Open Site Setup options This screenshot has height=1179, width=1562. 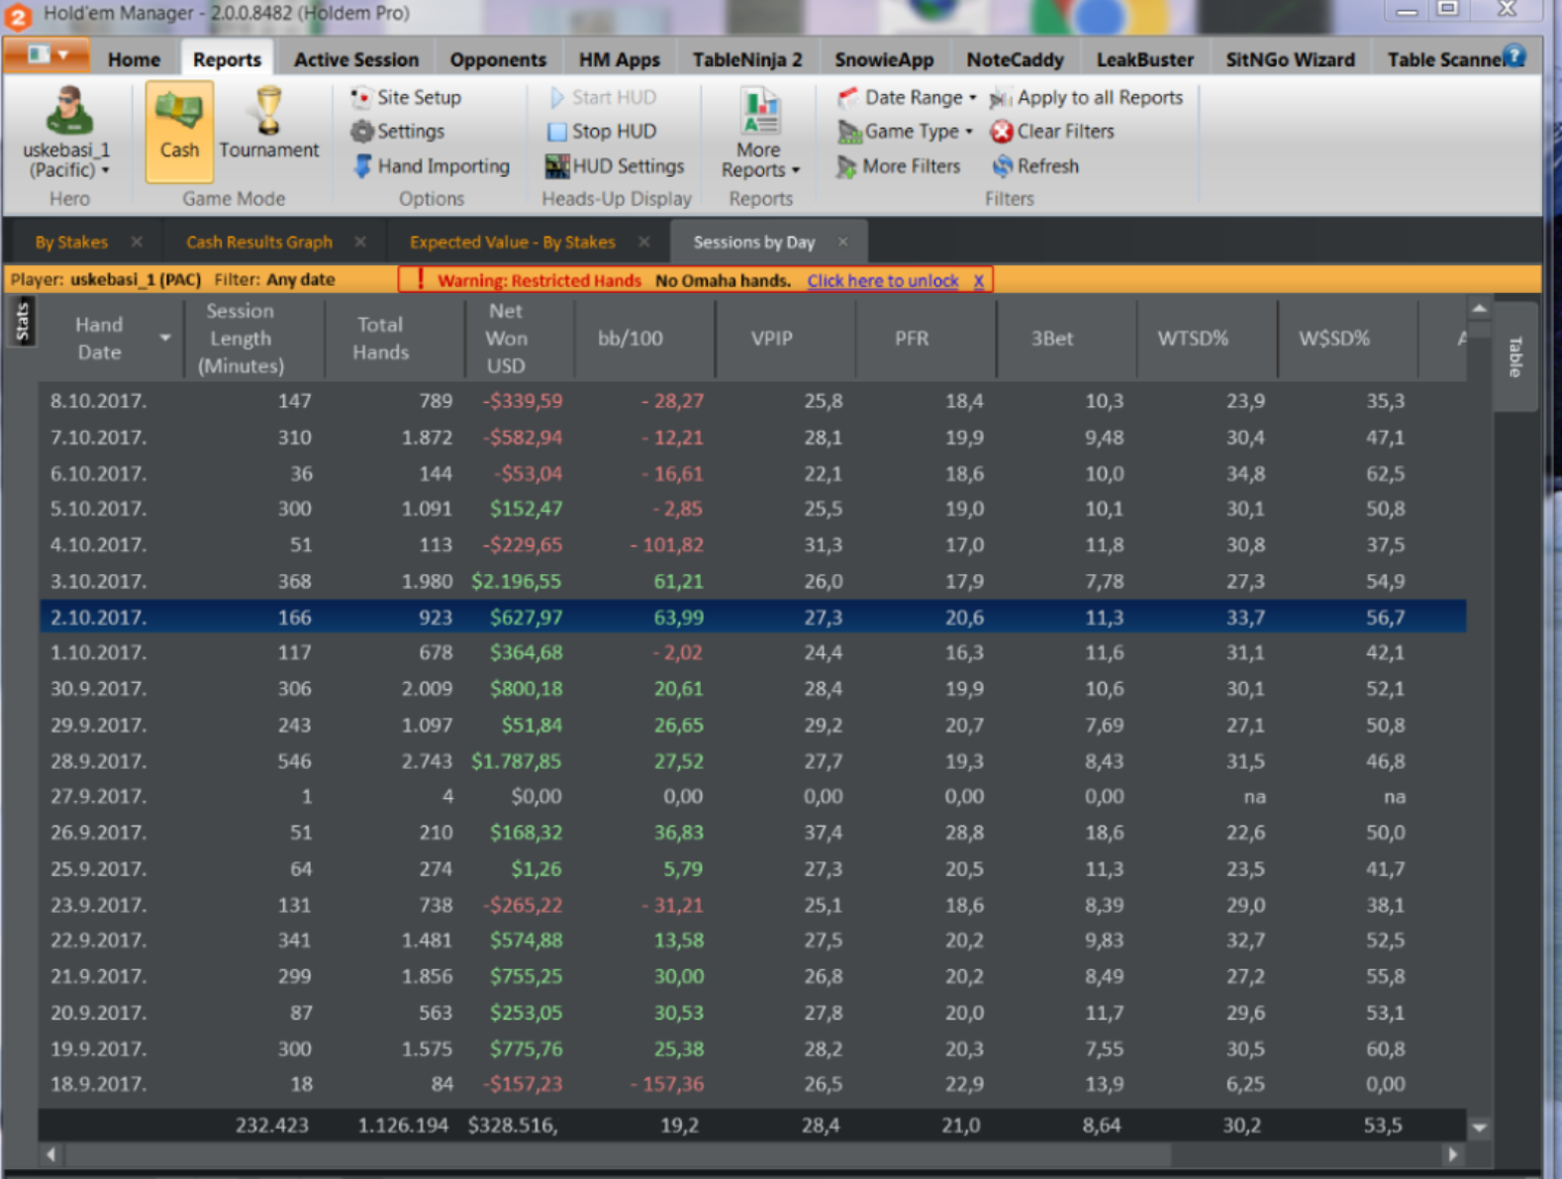(x=406, y=97)
